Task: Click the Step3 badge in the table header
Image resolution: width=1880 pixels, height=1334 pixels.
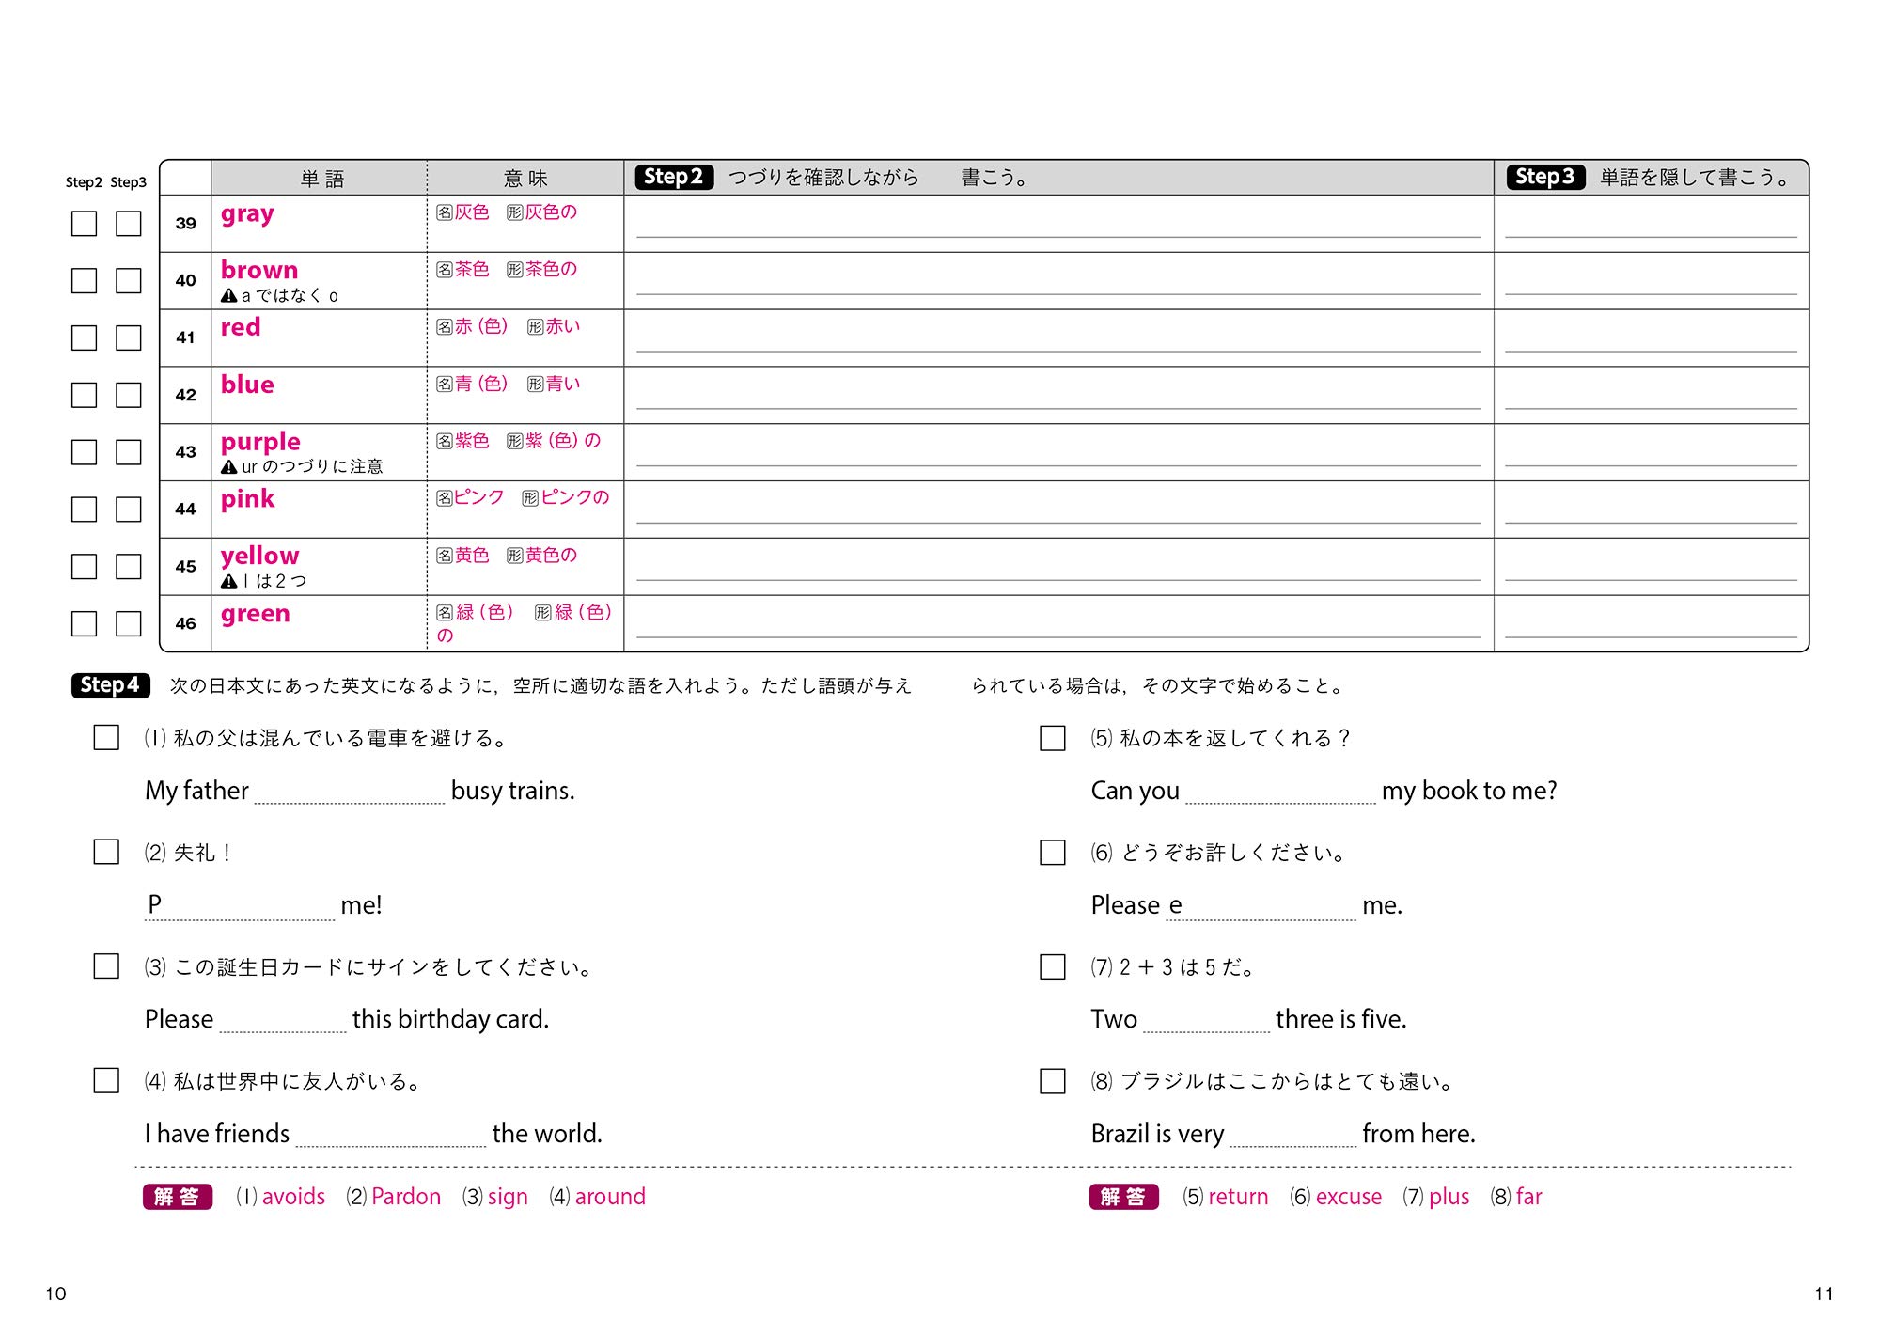Action: [1544, 177]
